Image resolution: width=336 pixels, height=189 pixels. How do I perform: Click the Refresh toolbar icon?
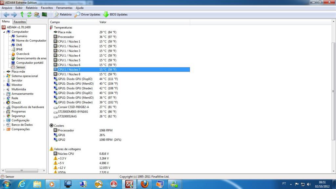tap(29, 14)
